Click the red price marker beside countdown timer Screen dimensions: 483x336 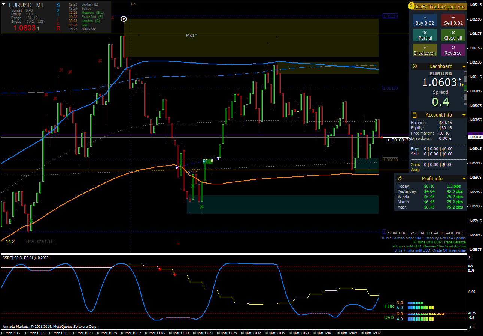pyautogui.click(x=382, y=138)
